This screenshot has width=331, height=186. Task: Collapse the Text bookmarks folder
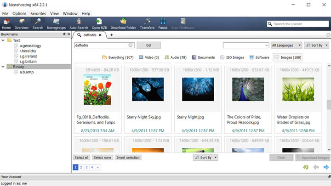[4, 40]
